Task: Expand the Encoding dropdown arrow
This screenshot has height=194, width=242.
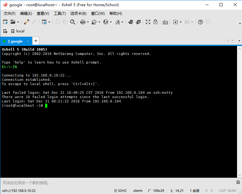Action: (x=111, y=22)
